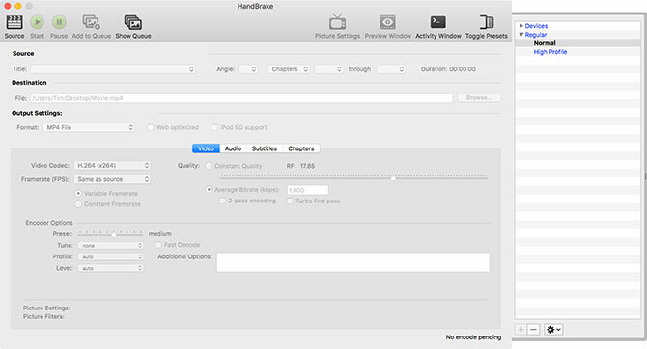This screenshot has height=349, width=647.
Task: Enable the Web optimized checkbox
Action: coord(151,127)
